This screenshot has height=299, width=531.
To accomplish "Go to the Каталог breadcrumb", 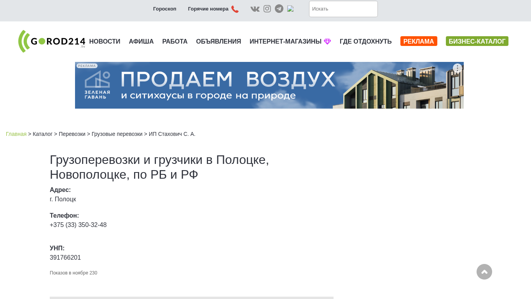I will [43, 134].
